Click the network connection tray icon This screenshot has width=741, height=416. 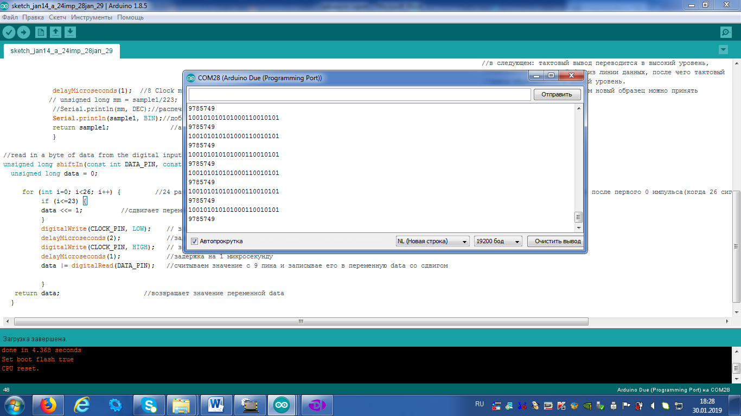click(x=679, y=405)
